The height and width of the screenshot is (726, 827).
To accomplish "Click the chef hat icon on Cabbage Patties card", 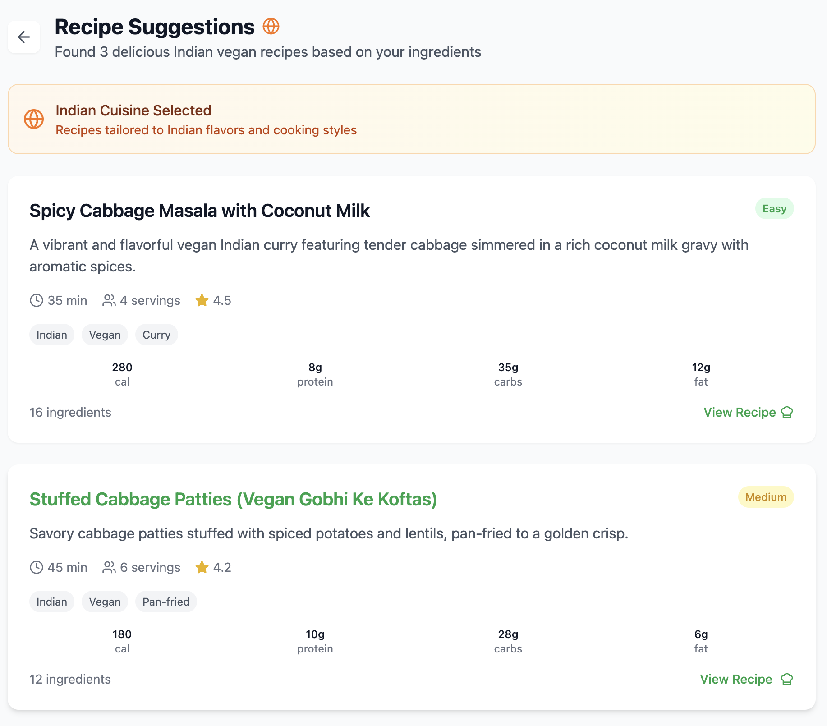I will tap(787, 679).
